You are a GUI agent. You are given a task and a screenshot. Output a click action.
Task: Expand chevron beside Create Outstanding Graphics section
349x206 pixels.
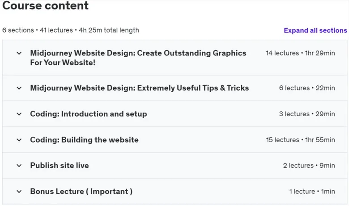19,53
